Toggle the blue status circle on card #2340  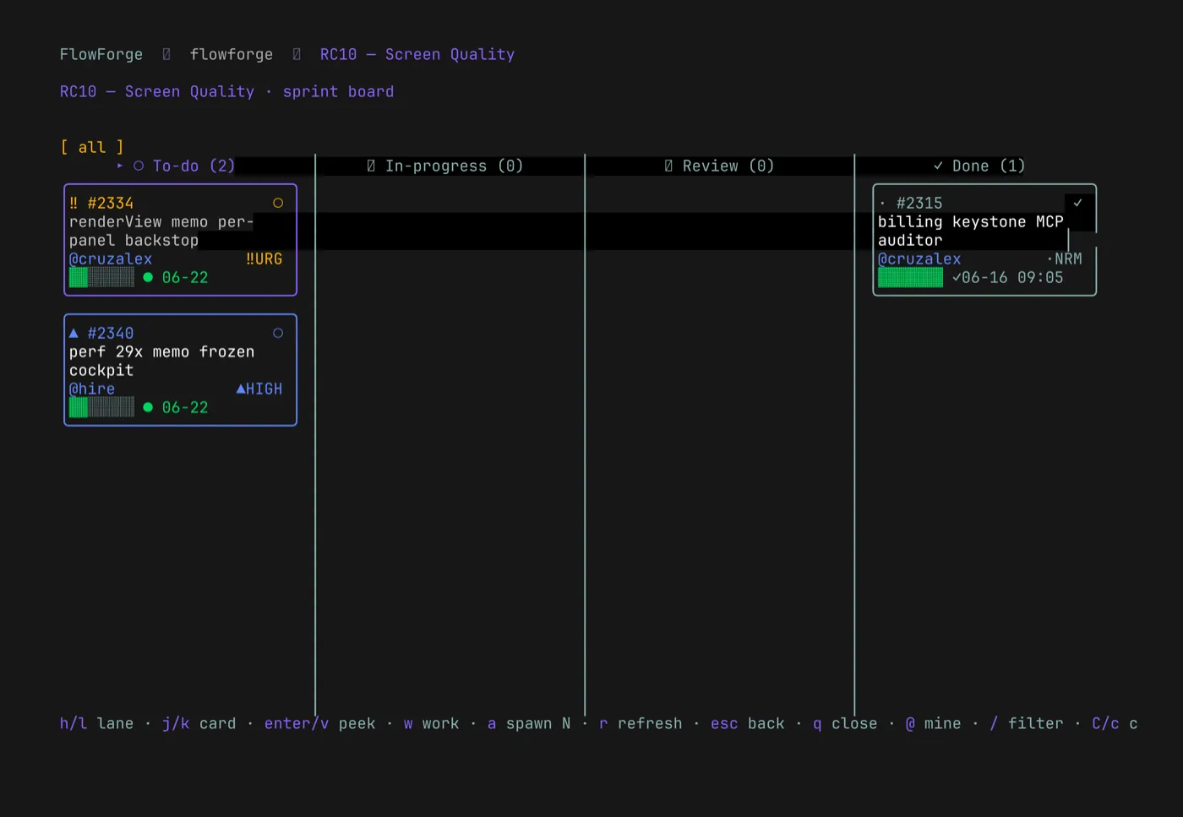278,333
